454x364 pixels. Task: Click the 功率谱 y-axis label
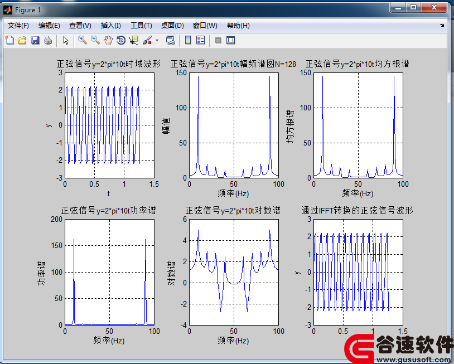42,273
